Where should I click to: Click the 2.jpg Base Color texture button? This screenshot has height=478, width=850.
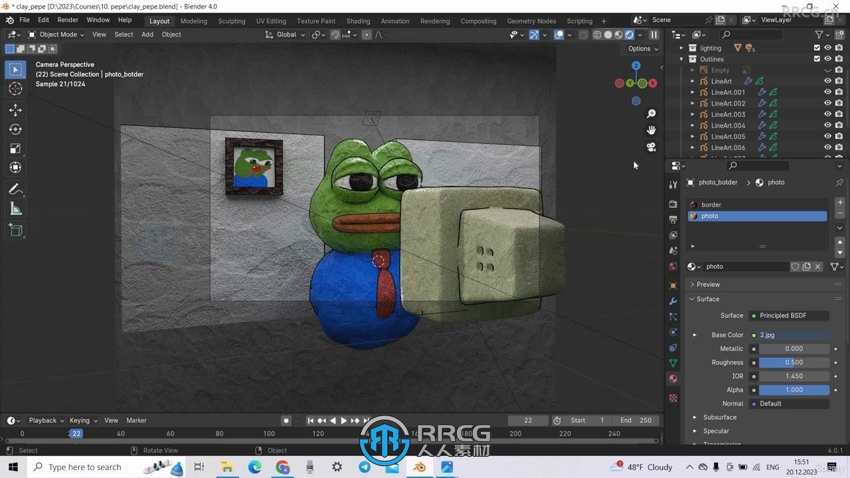(789, 335)
